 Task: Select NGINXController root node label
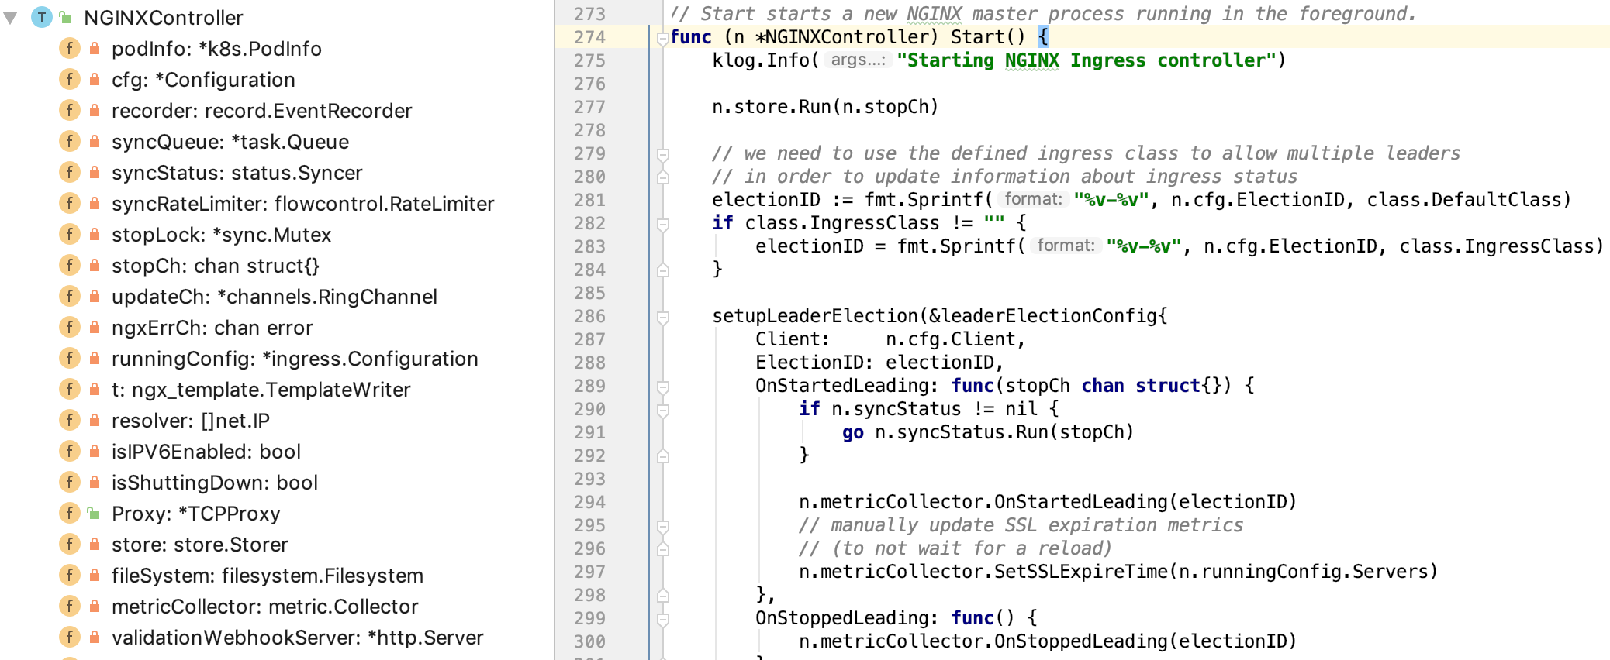pyautogui.click(x=163, y=18)
